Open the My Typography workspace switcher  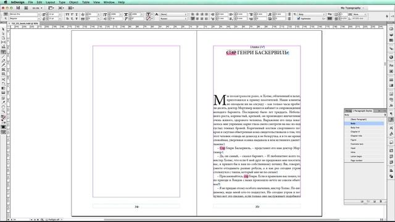point(352,8)
